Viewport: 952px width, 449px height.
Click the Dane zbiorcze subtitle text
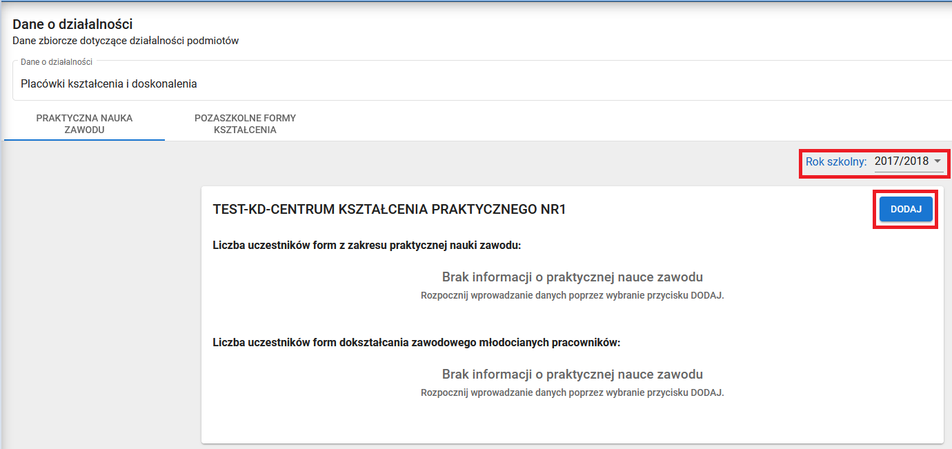[x=126, y=41]
